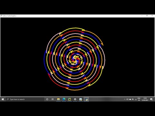Open File Explorer from the taskbar
Viewport: 155px width, 116px height.
58,99
